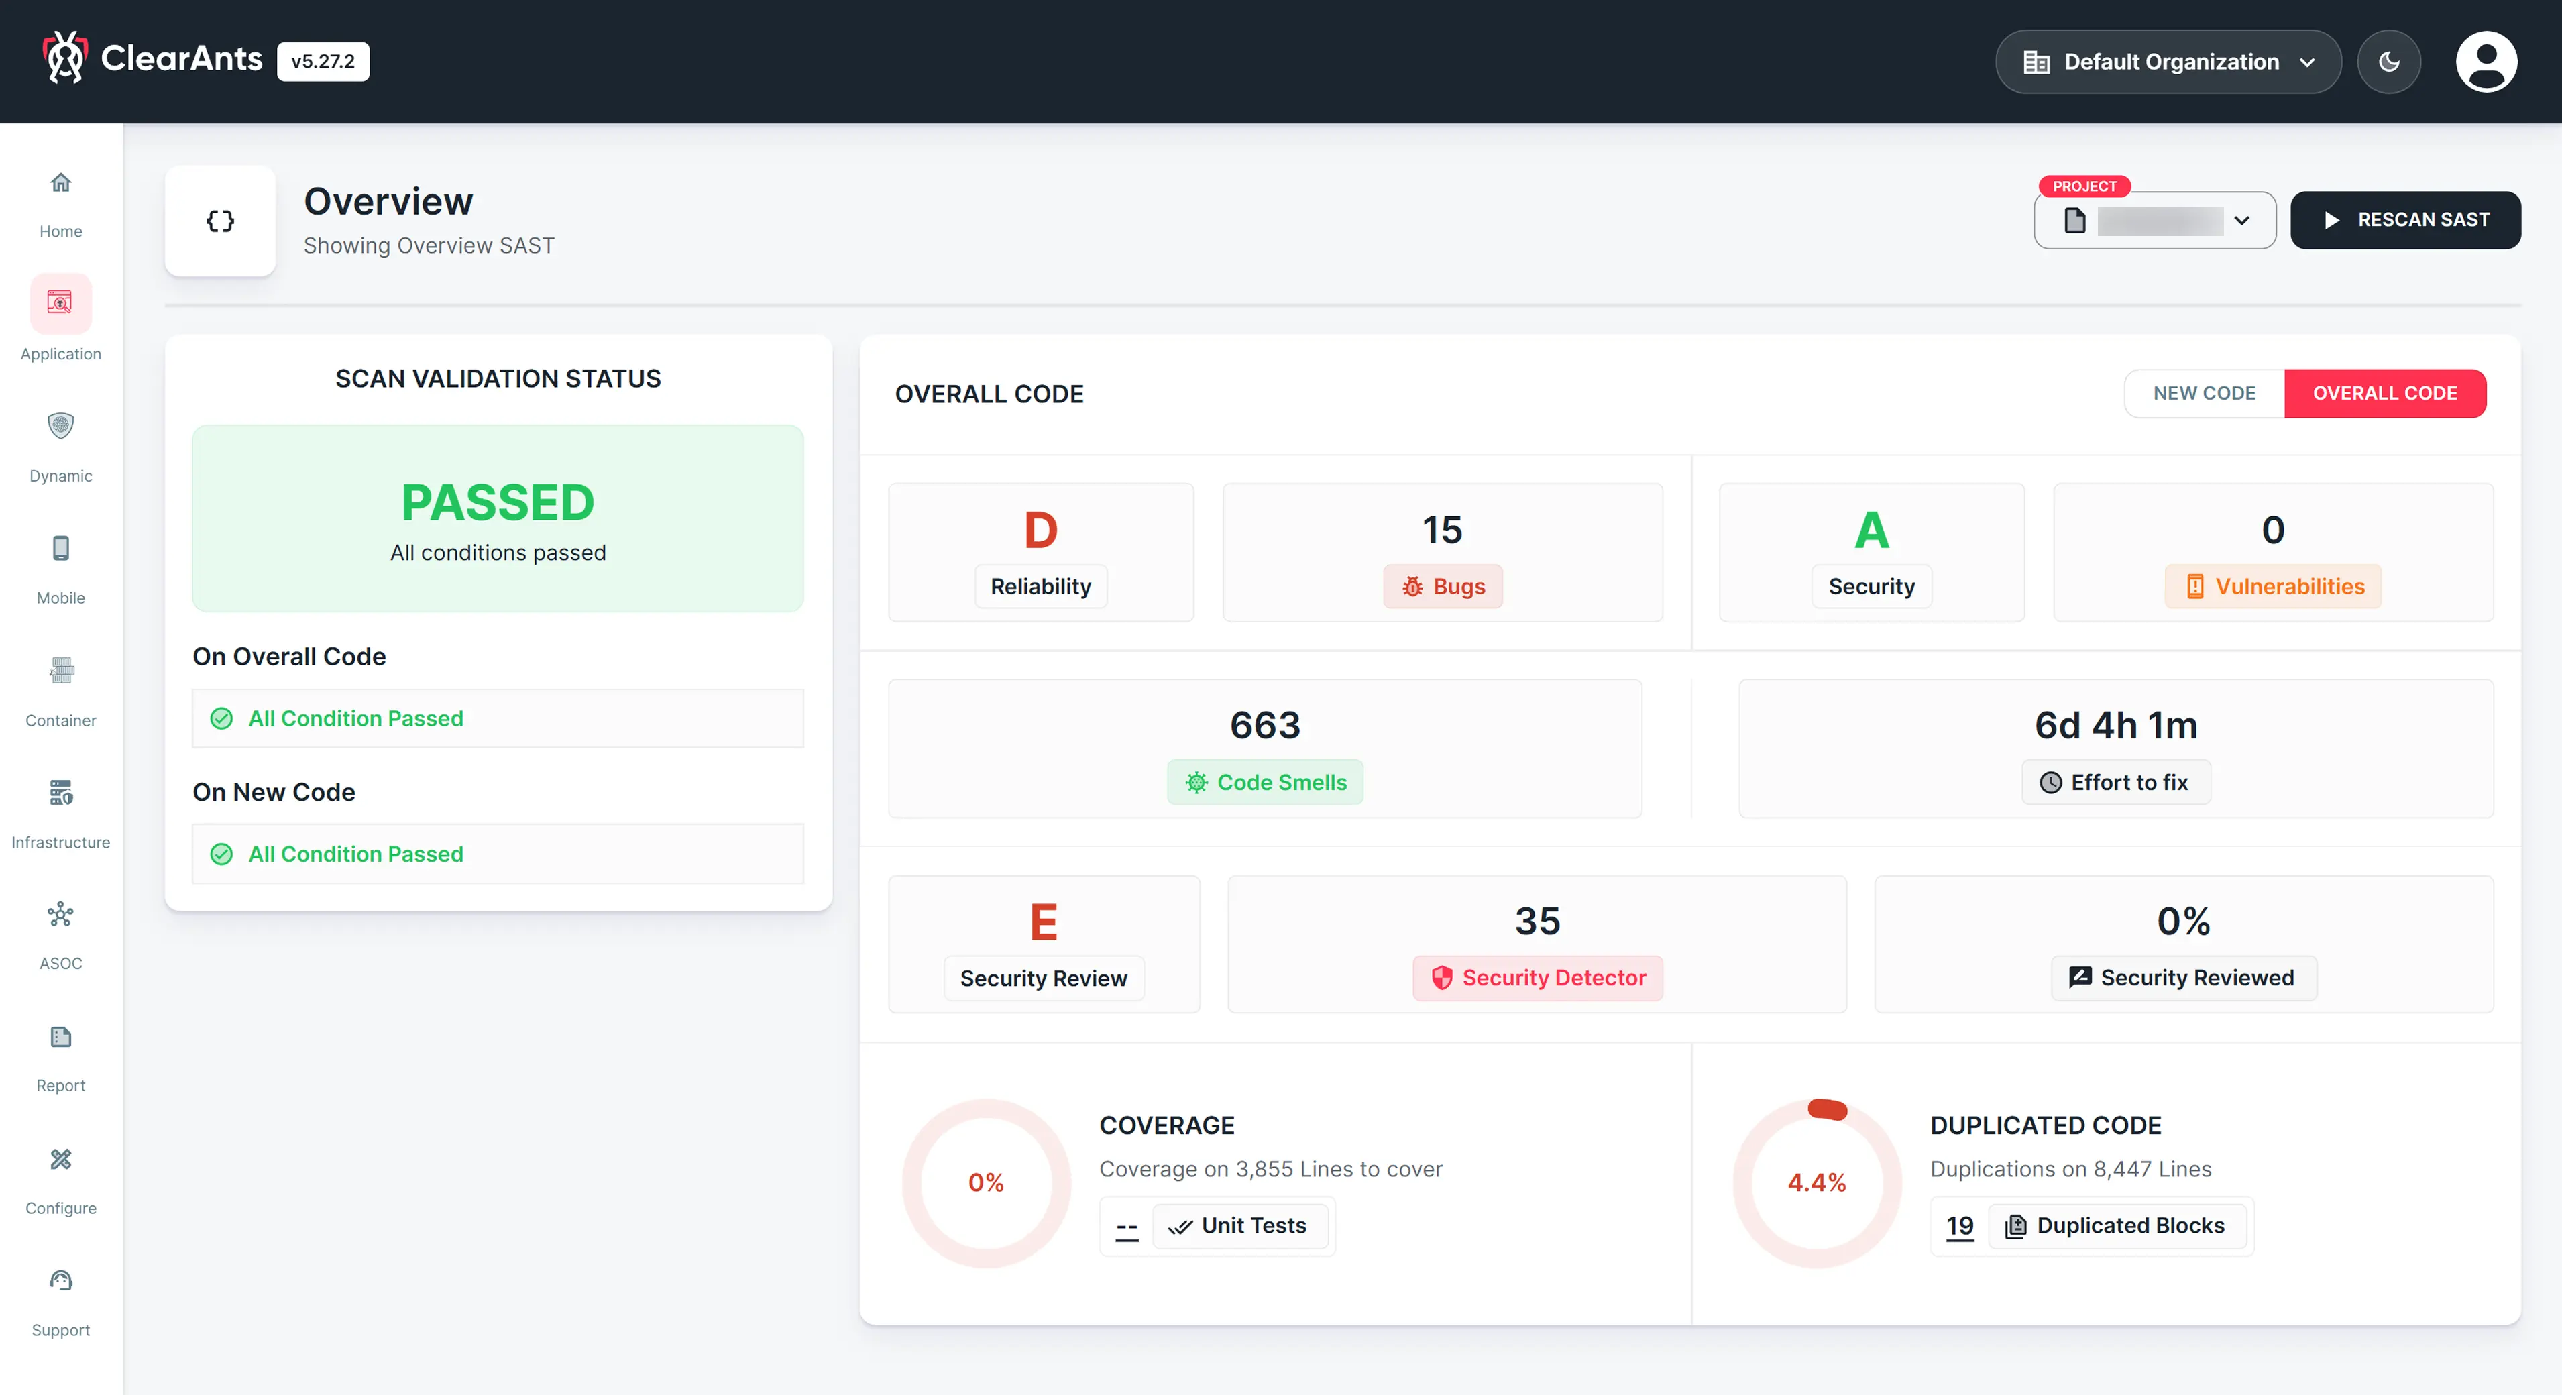Open the Report document icon
This screenshot has width=2562, height=1395.
tap(60, 1037)
